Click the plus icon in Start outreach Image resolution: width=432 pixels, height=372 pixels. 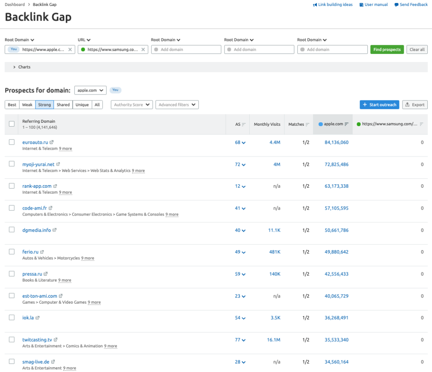365,105
